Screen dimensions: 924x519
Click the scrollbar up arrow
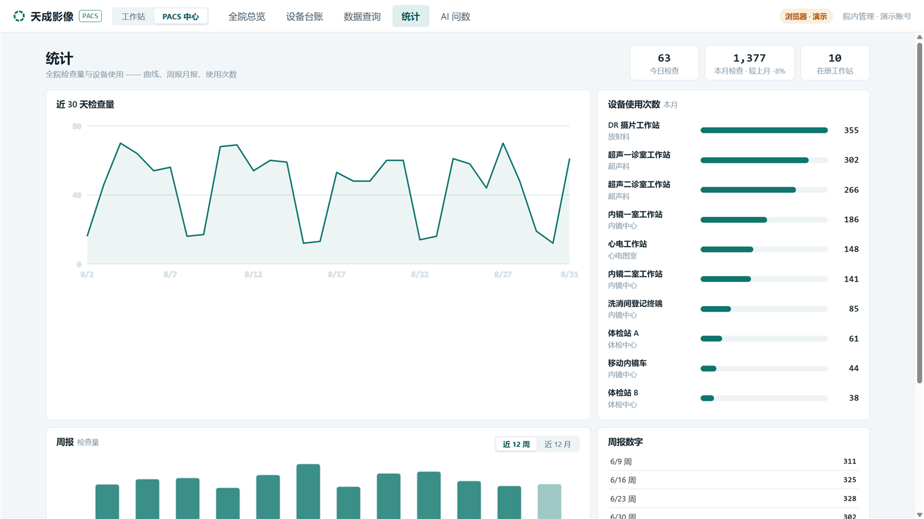(919, 37)
